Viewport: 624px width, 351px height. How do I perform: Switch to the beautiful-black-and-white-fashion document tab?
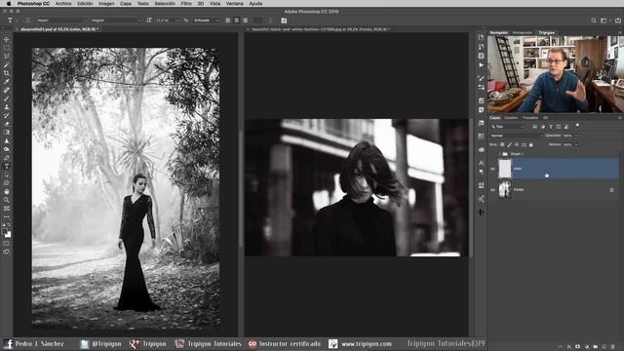pos(321,29)
